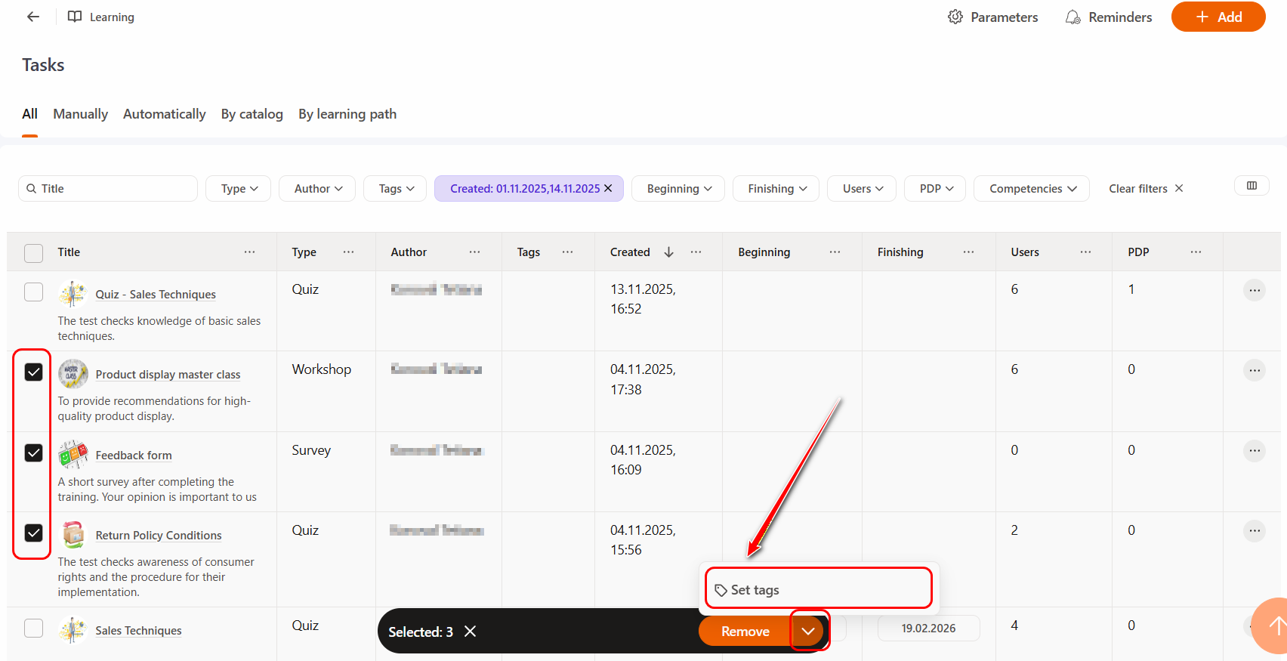The height and width of the screenshot is (661, 1287).
Task: Go back using the left arrow
Action: (33, 17)
